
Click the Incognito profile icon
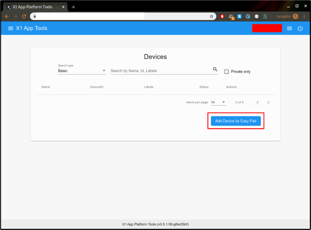pos(295,16)
